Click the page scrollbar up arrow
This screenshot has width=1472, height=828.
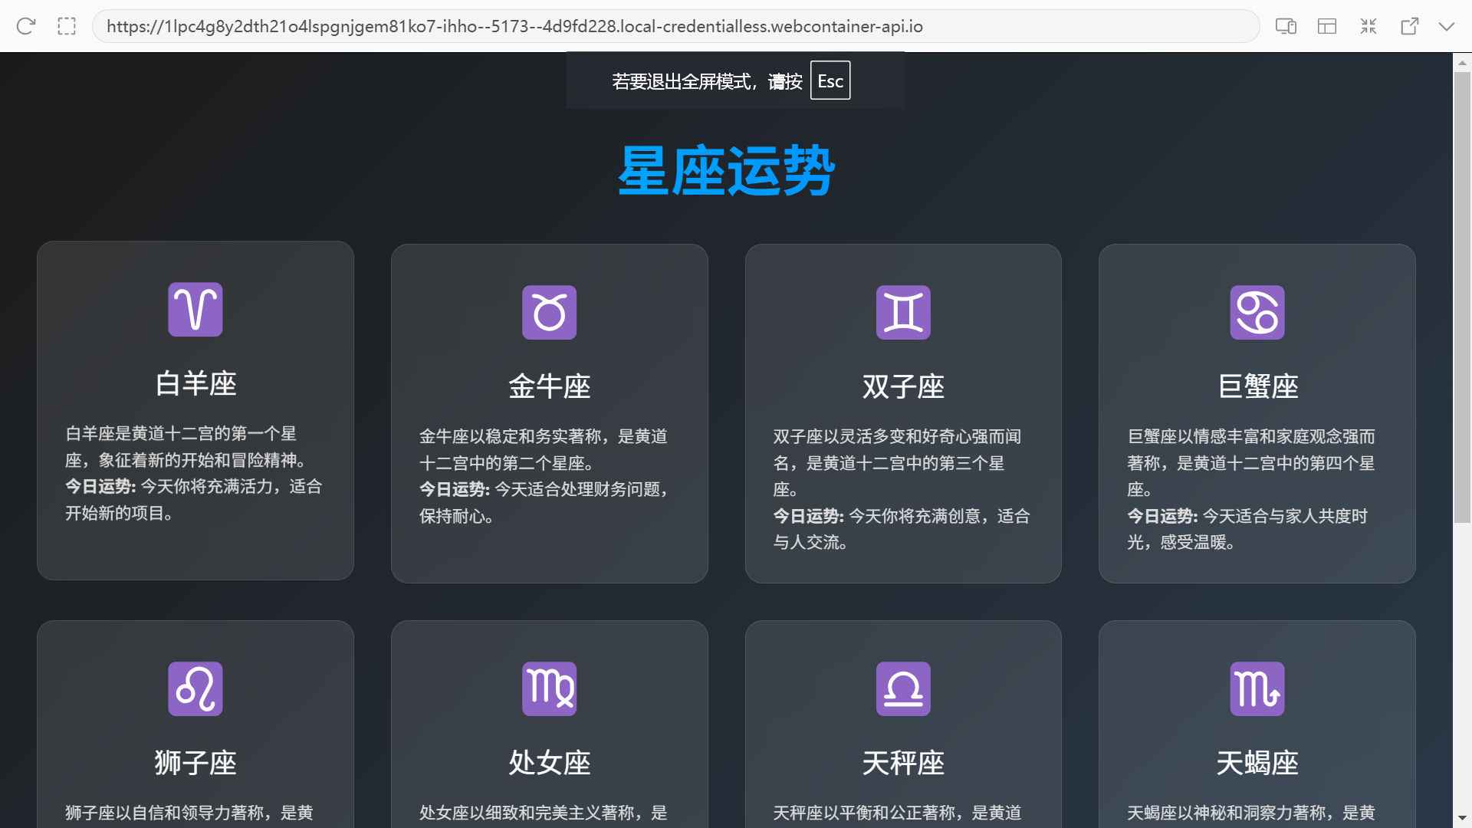[x=1462, y=62]
